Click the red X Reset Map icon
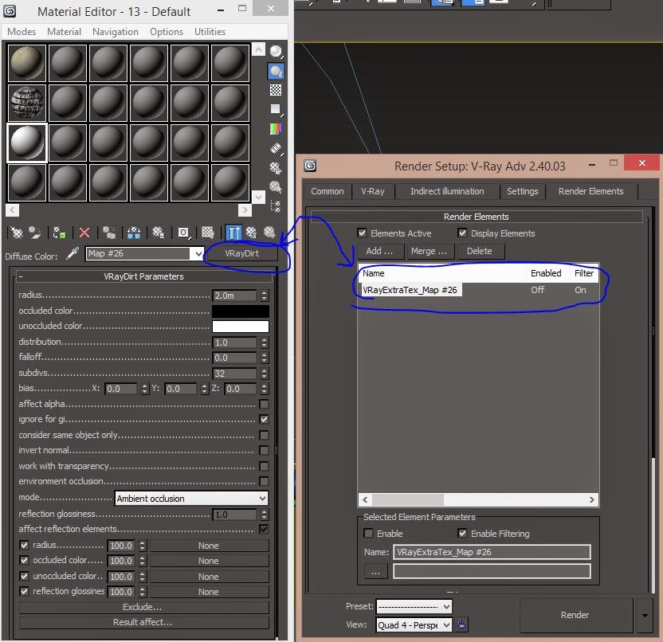The height and width of the screenshot is (642, 663). point(84,233)
